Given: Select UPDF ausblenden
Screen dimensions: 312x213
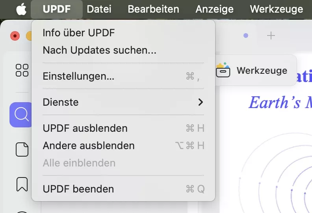Looking at the screenshot, I should (x=123, y=128).
